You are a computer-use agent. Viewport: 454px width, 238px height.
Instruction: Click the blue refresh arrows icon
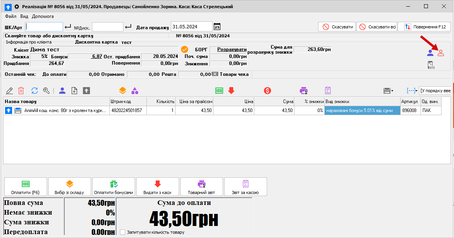(35, 91)
